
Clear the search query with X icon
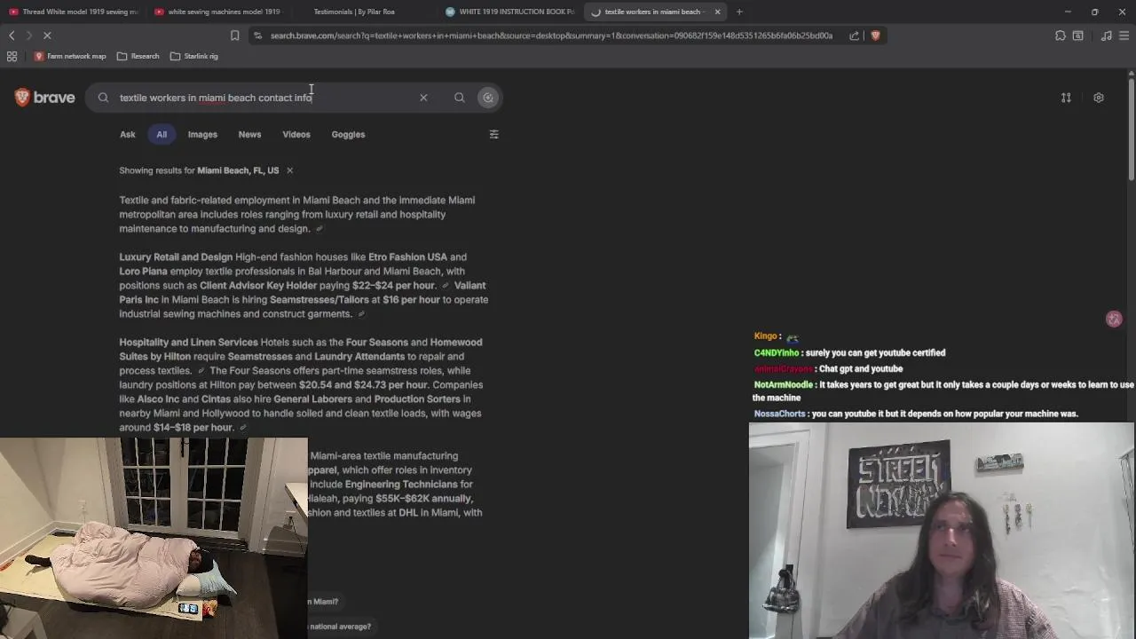coord(423,98)
